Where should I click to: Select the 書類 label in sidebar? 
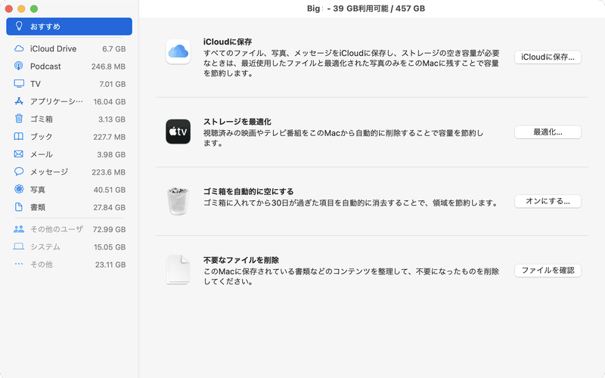tap(38, 207)
